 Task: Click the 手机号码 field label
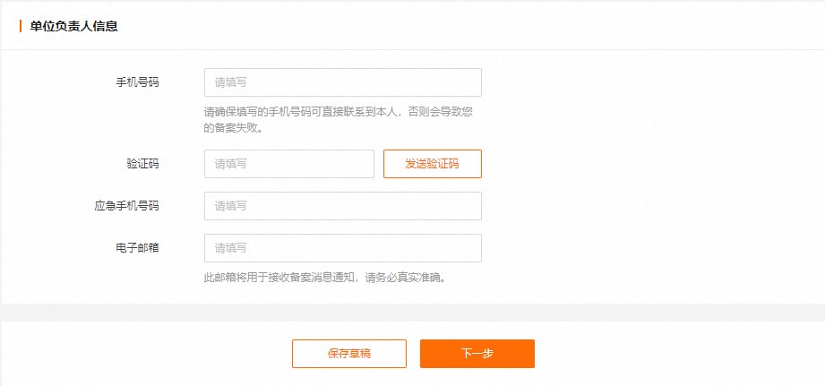point(137,82)
